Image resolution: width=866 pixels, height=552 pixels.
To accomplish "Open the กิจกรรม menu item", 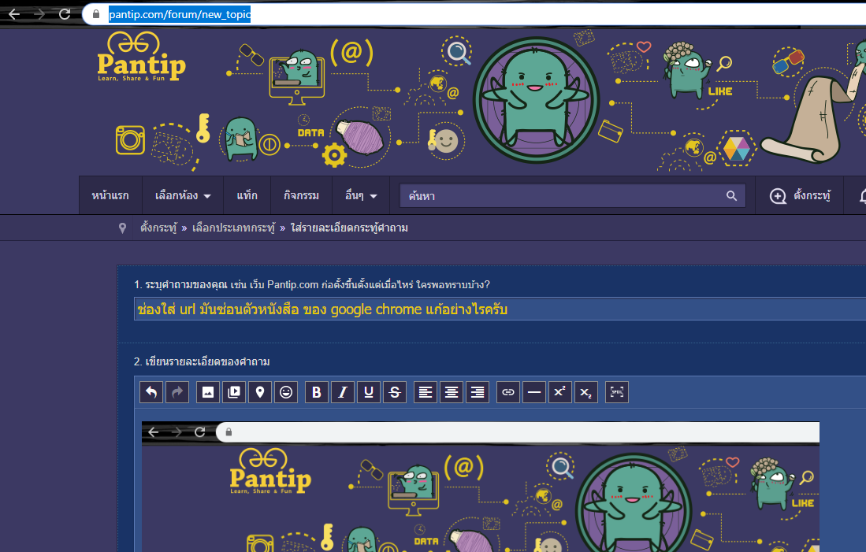I will 302,195.
